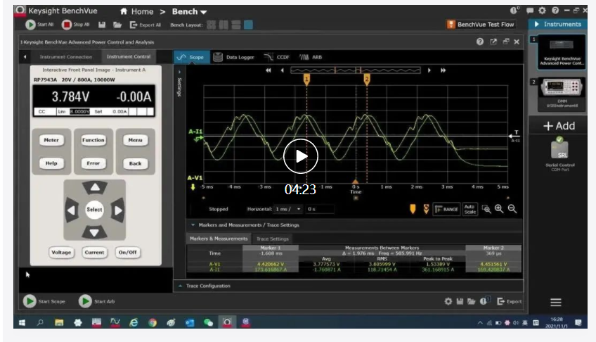Click the orange marker icon with arrows
Image resolution: width=596 pixels, height=342 pixels.
click(x=426, y=209)
